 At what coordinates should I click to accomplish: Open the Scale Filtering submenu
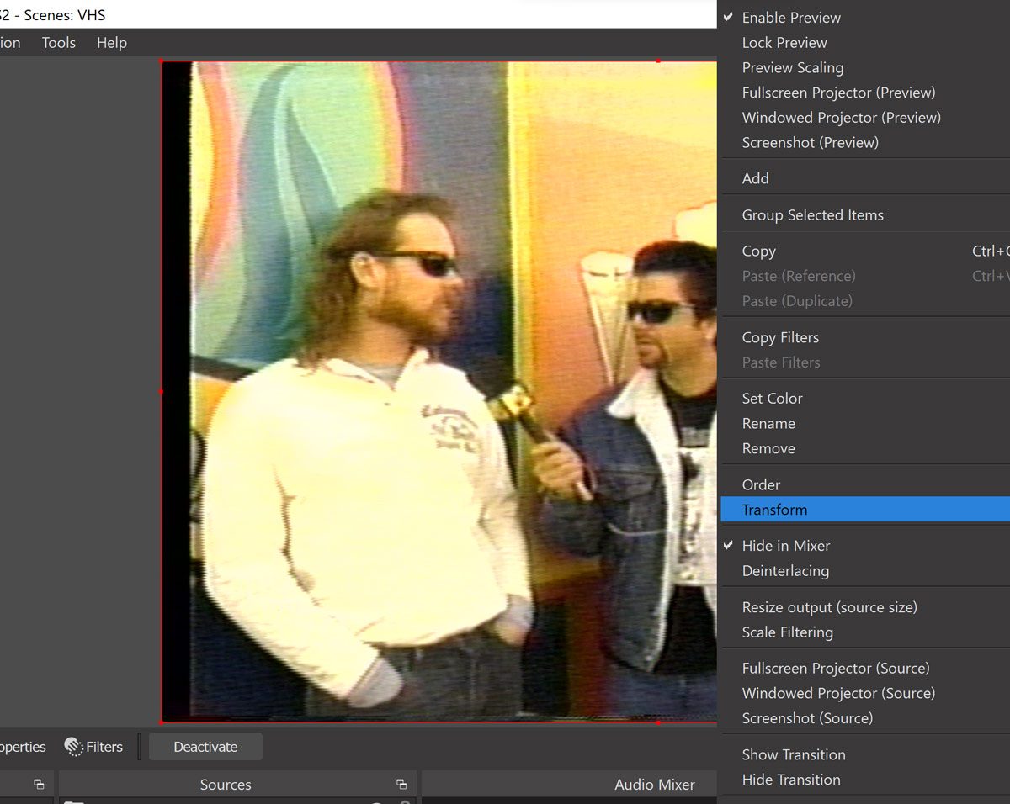(787, 632)
